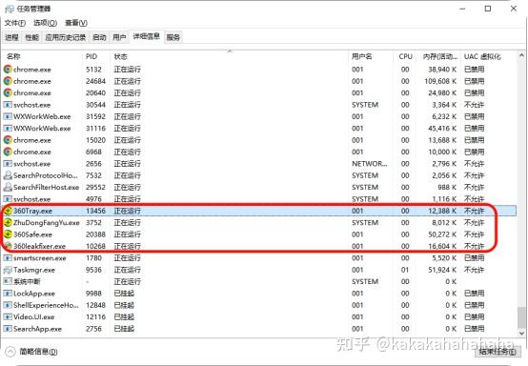Viewport: 528px width, 366px height.
Task: Click the chrome.exe icon in PID 15020 row
Action: [8, 140]
